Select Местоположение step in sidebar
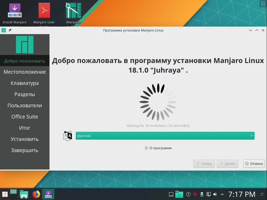Image resolution: width=267 pixels, height=200 pixels. click(x=25, y=72)
